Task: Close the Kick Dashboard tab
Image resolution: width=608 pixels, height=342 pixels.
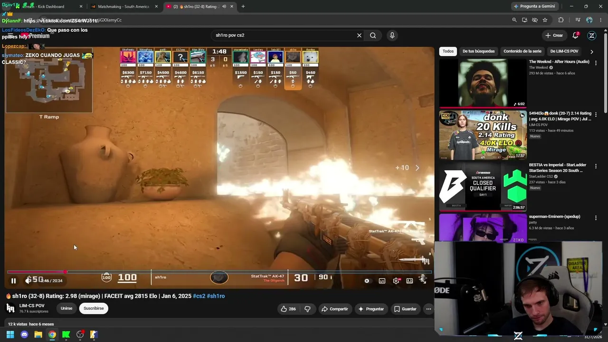Action: pyautogui.click(x=81, y=7)
